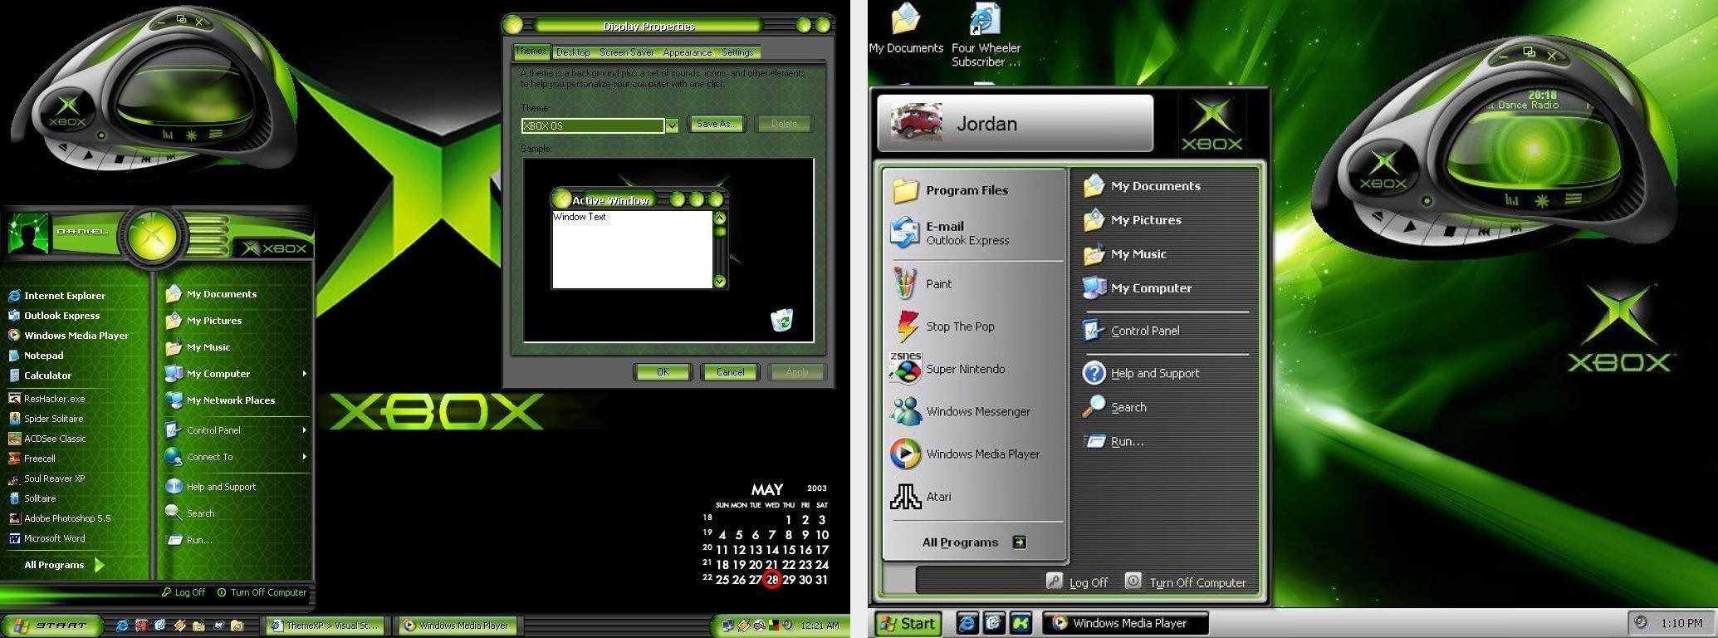This screenshot has height=638, width=1718.
Task: Open Control Panel in Jordan's Start menu
Action: pyautogui.click(x=1132, y=331)
